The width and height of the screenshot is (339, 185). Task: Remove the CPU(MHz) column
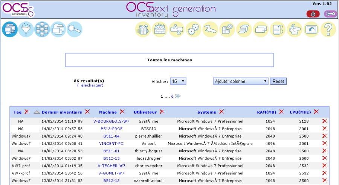tap(316, 112)
